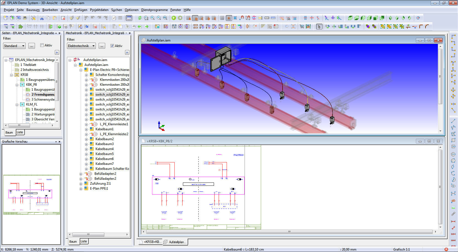Click the shopping cart icon

pos(302,27)
